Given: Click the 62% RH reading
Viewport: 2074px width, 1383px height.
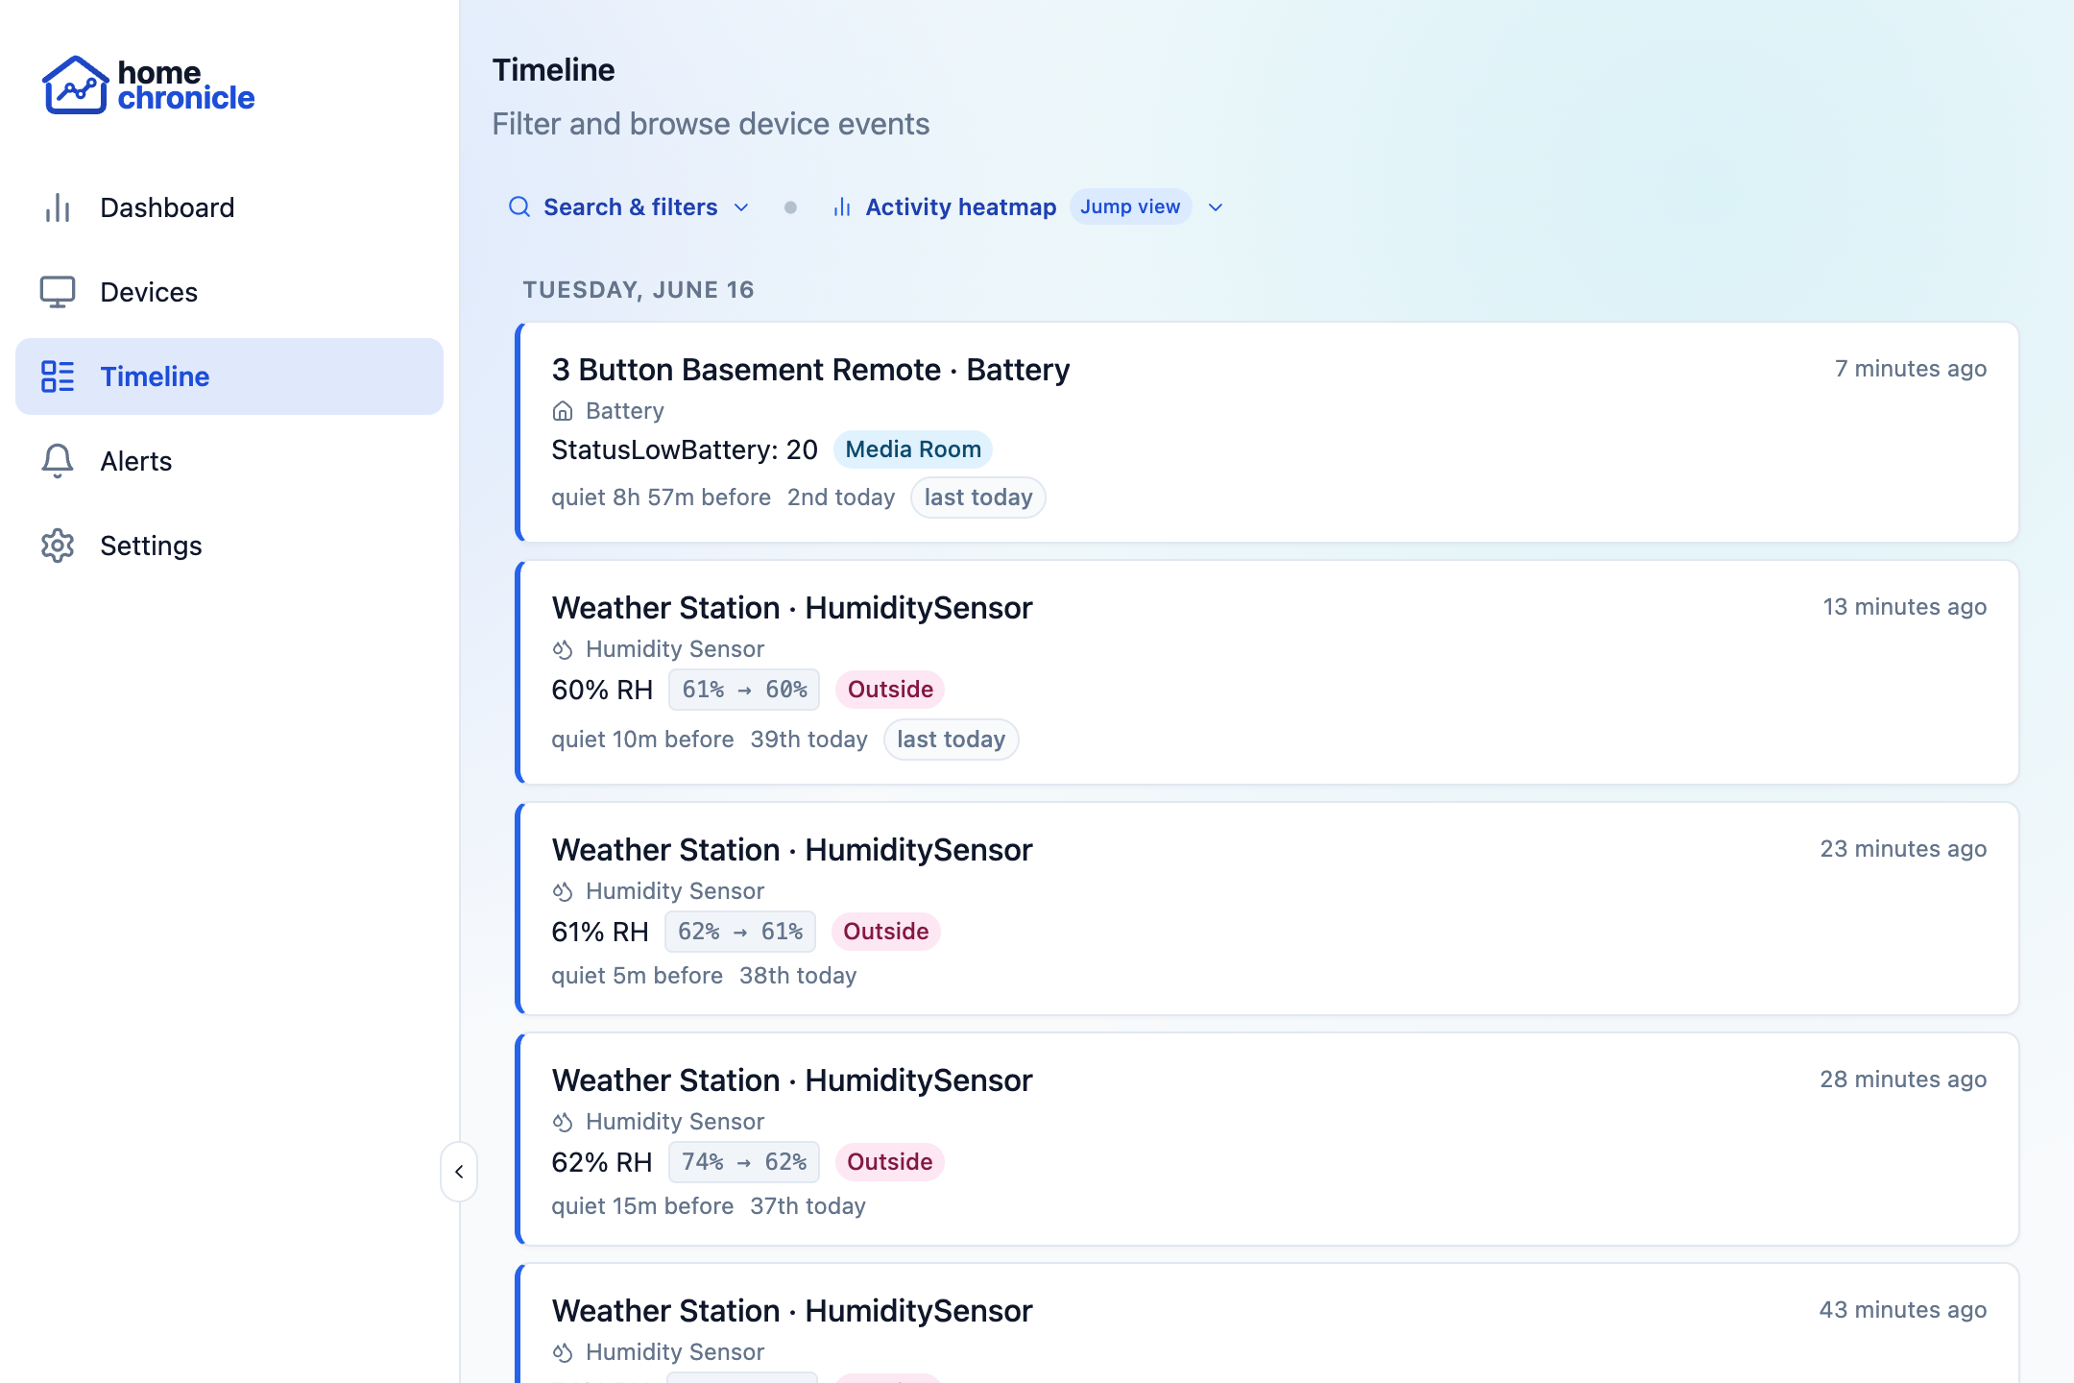Looking at the screenshot, I should (x=602, y=1162).
